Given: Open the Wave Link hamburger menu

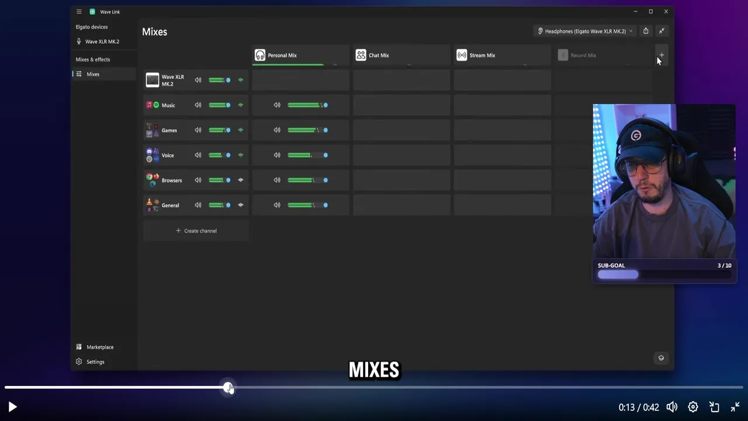Looking at the screenshot, I should click(x=79, y=12).
